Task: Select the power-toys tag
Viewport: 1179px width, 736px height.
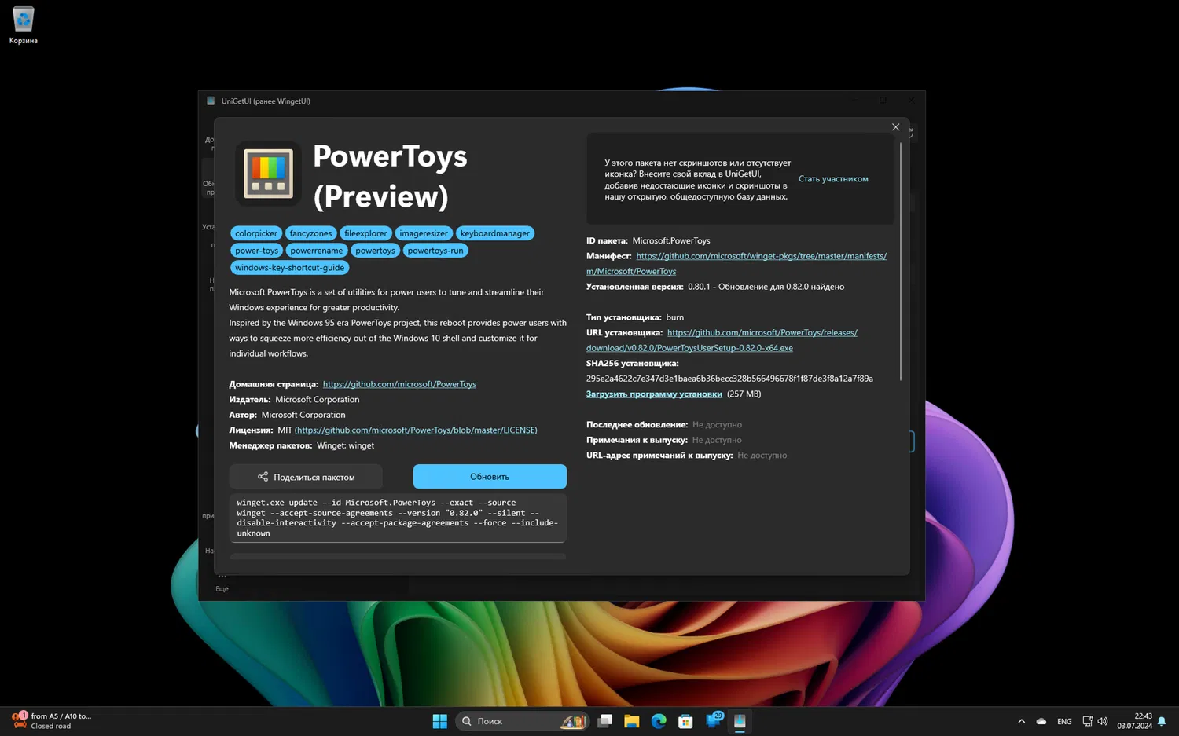Action: [257, 251]
